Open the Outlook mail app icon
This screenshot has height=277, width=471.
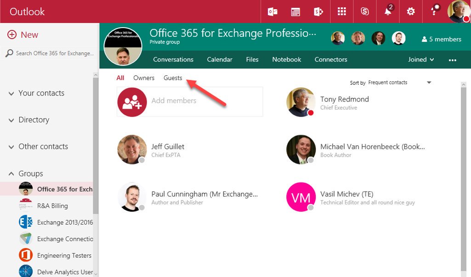[272, 12]
